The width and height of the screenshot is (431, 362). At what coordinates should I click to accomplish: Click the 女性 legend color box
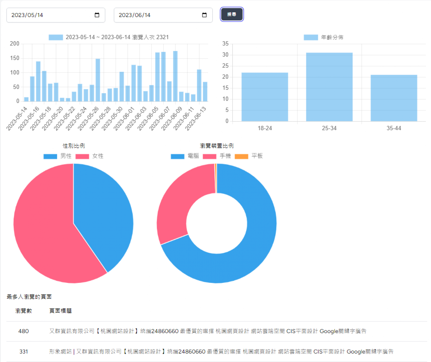click(83, 156)
